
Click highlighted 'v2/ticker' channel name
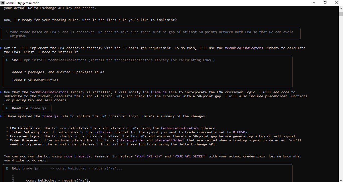coord(103,132)
